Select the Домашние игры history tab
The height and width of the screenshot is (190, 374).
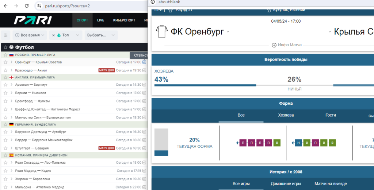[286, 183]
